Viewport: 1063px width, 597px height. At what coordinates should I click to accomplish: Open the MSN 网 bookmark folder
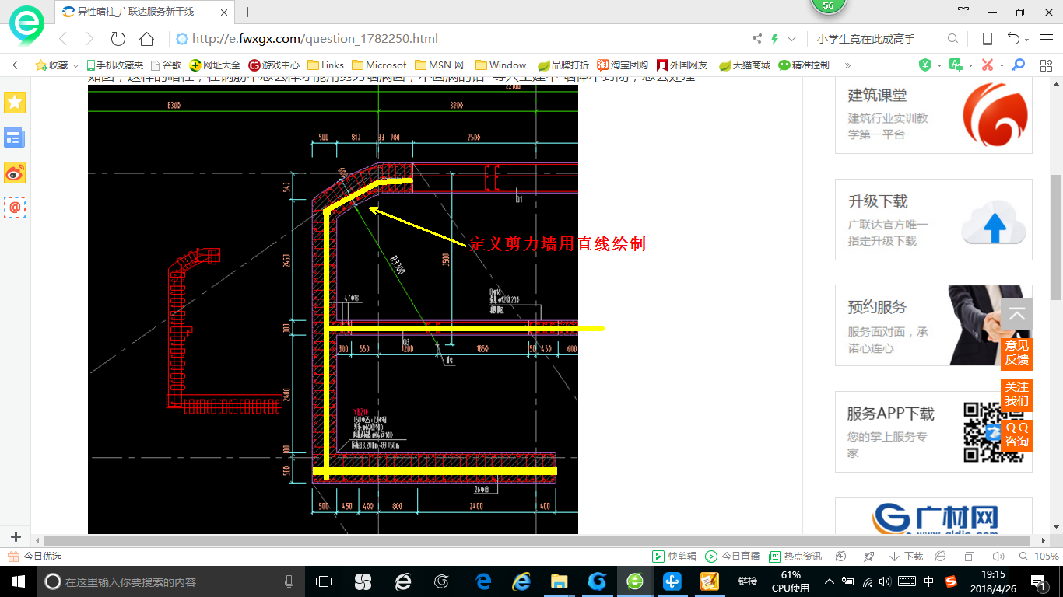(x=440, y=65)
